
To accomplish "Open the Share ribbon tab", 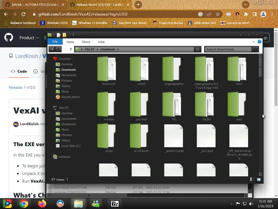I will coord(86,42).
